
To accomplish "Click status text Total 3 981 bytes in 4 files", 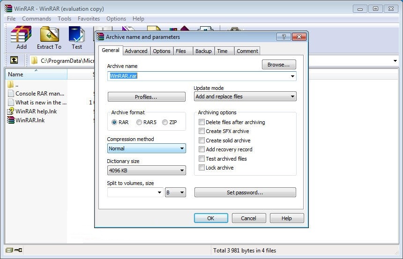I will (x=245, y=250).
